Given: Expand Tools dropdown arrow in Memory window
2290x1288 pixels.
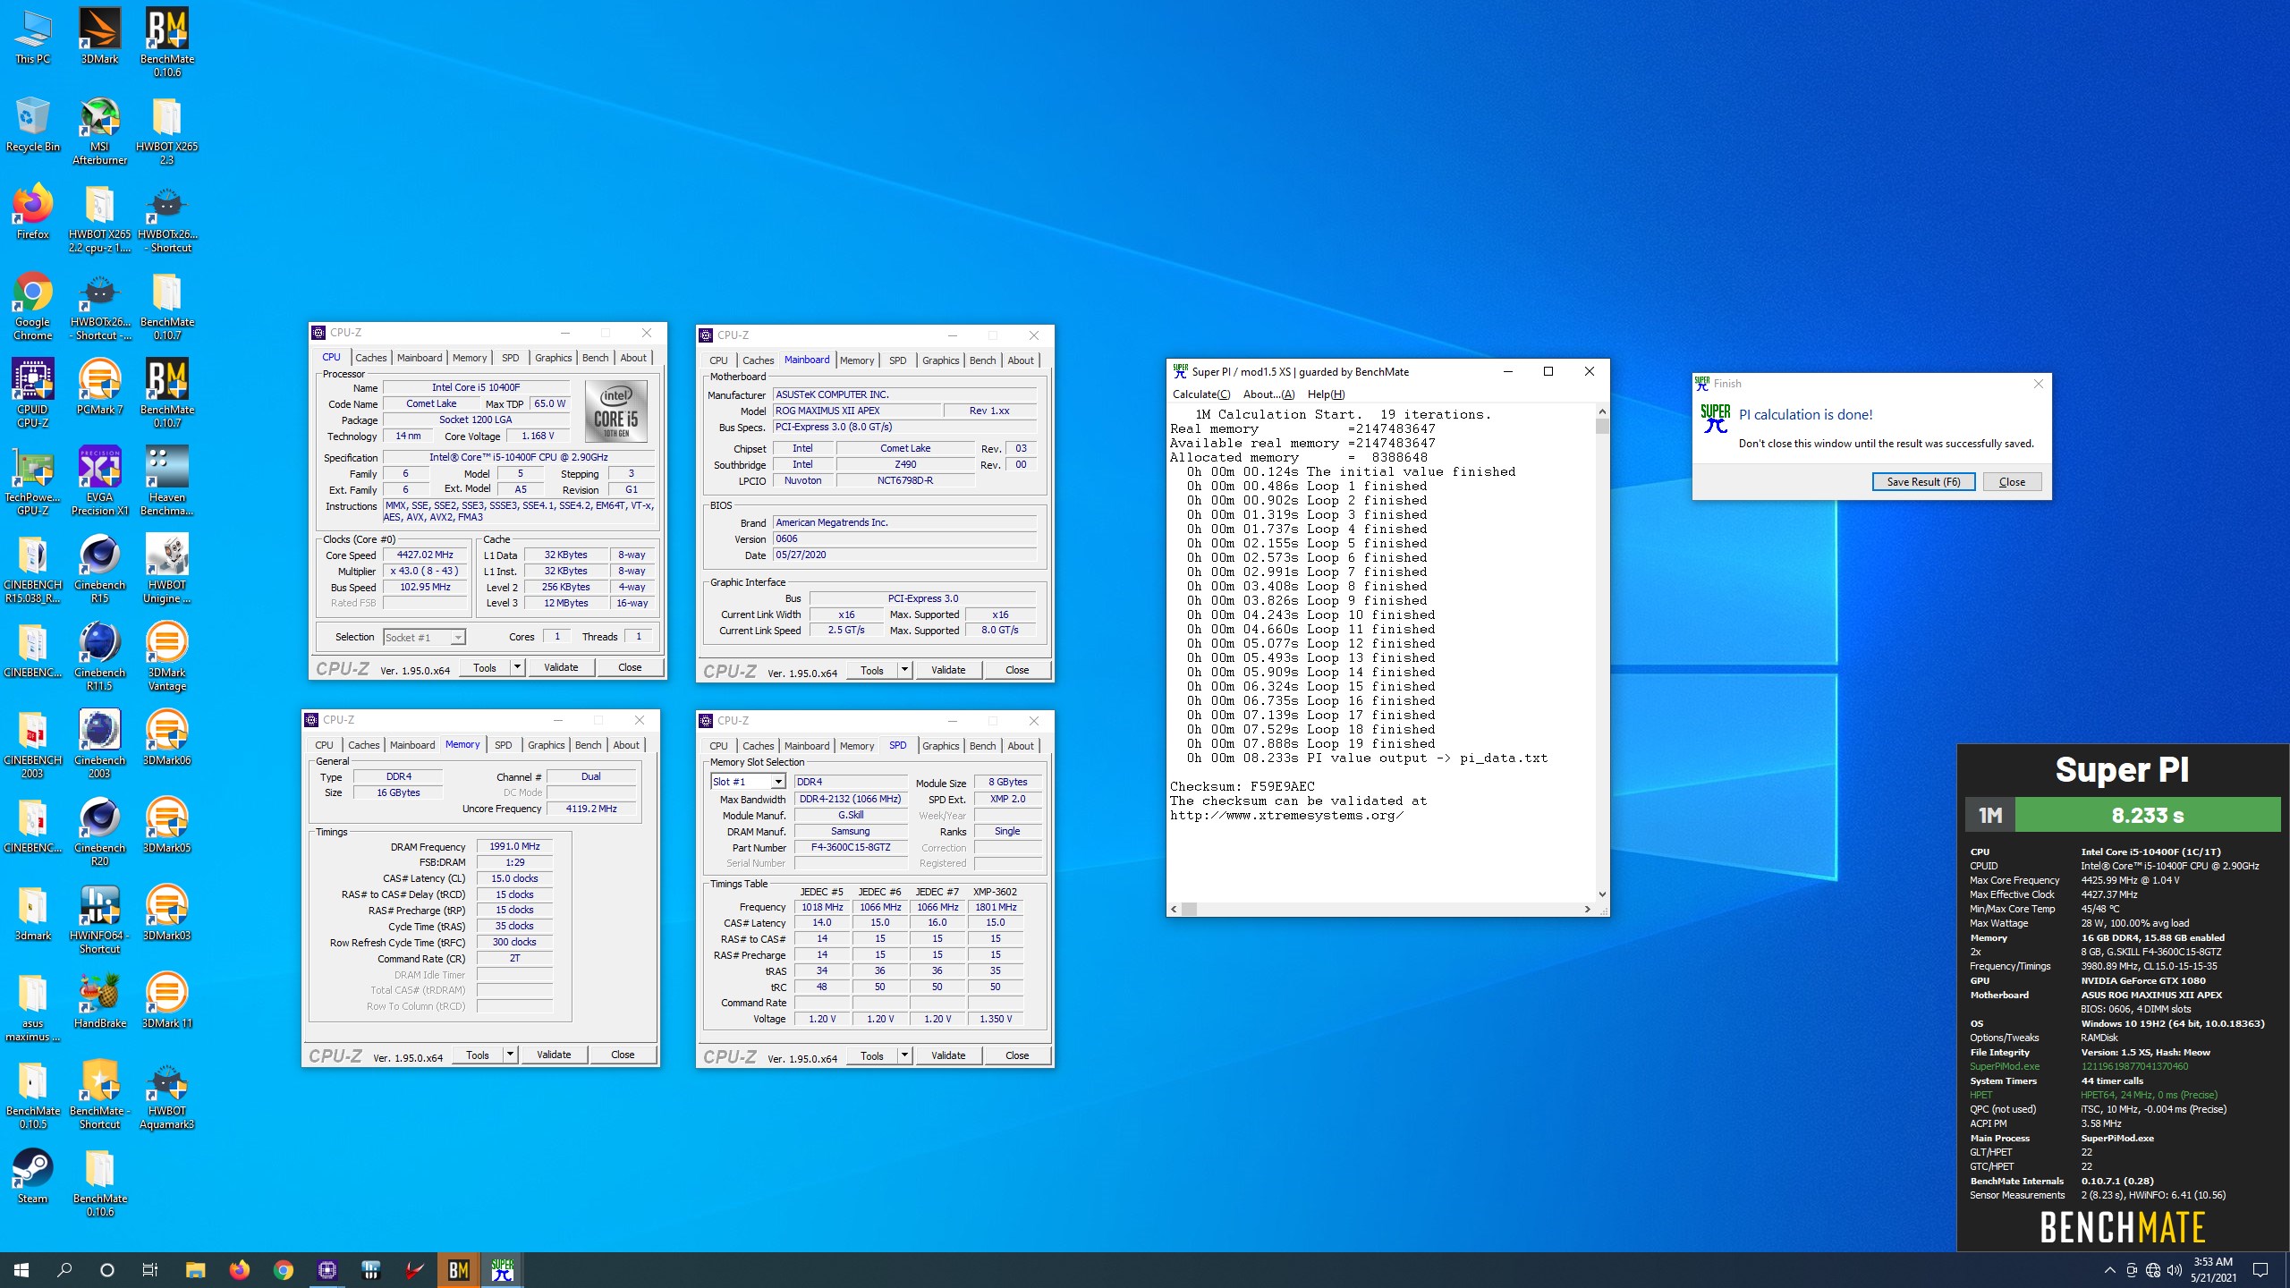Looking at the screenshot, I should click(510, 1055).
